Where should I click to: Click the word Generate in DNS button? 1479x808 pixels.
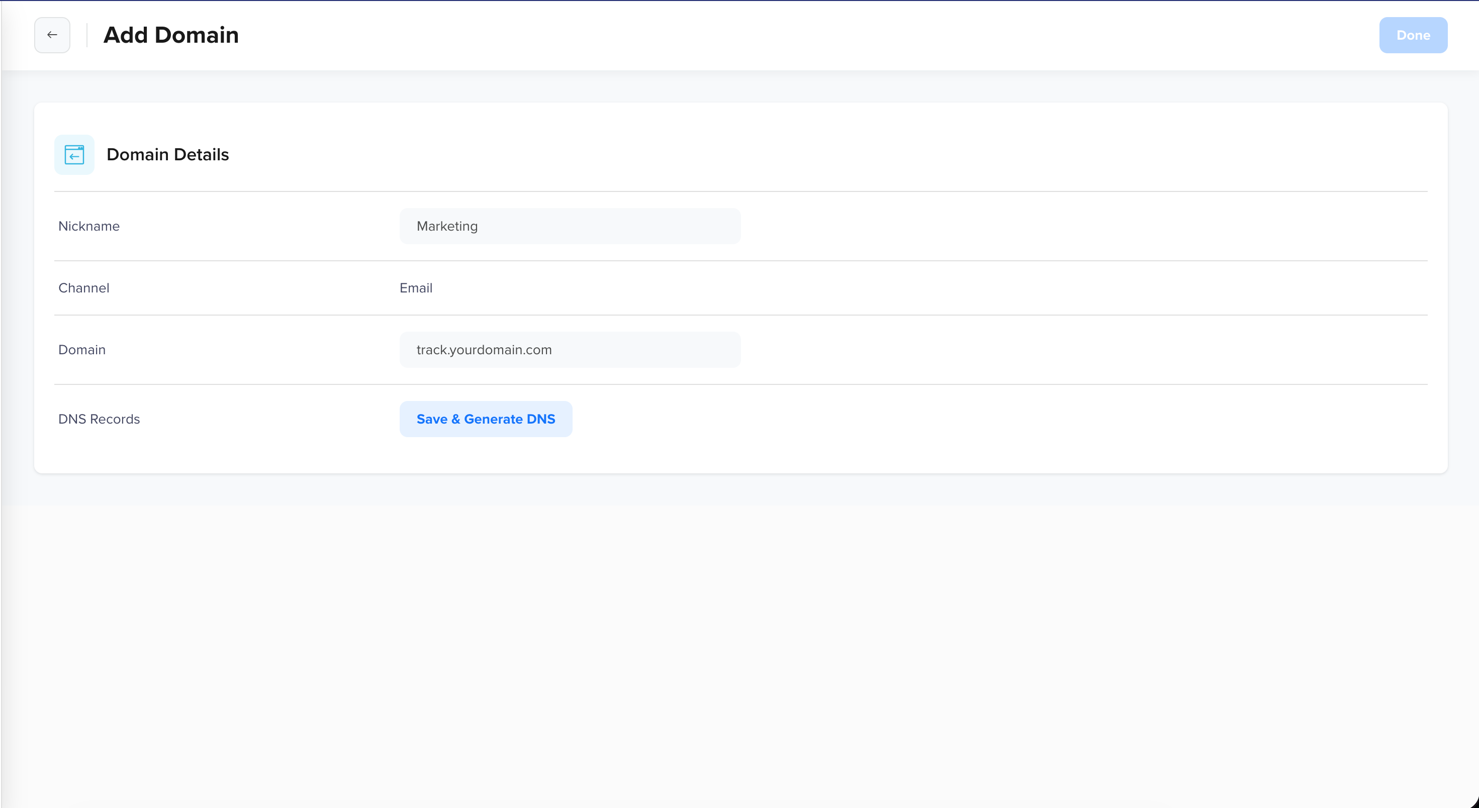(493, 419)
